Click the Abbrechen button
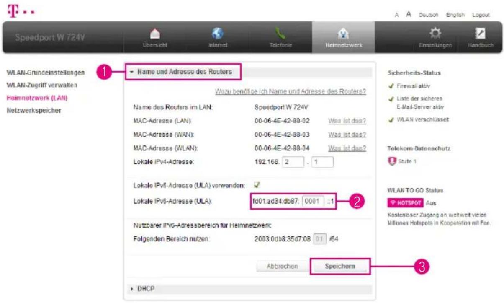This screenshot has height=303, width=504. pyautogui.click(x=282, y=266)
